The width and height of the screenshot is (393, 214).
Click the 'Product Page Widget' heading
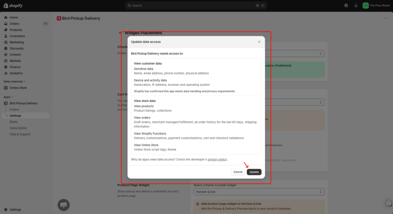pyautogui.click(x=133, y=185)
